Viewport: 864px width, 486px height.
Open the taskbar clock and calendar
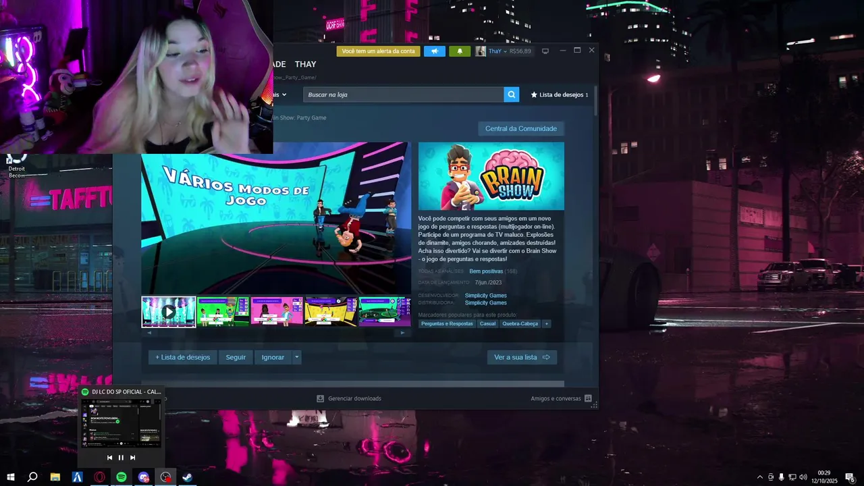(824, 477)
